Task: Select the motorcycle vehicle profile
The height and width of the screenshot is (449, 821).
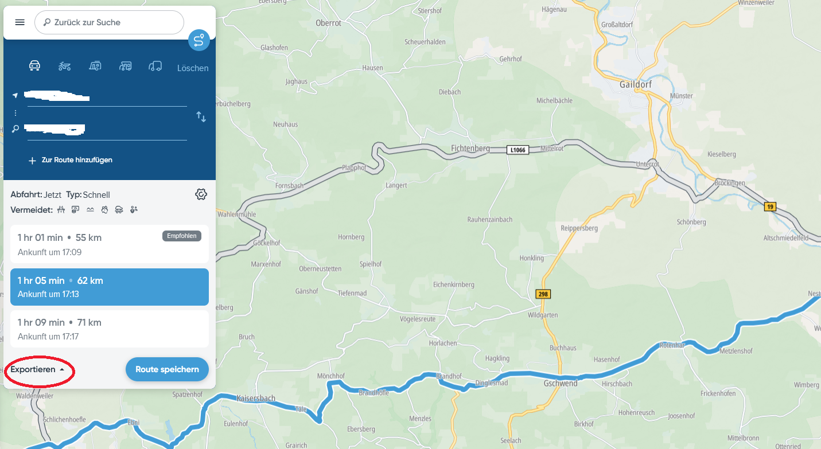Action: [x=65, y=67]
